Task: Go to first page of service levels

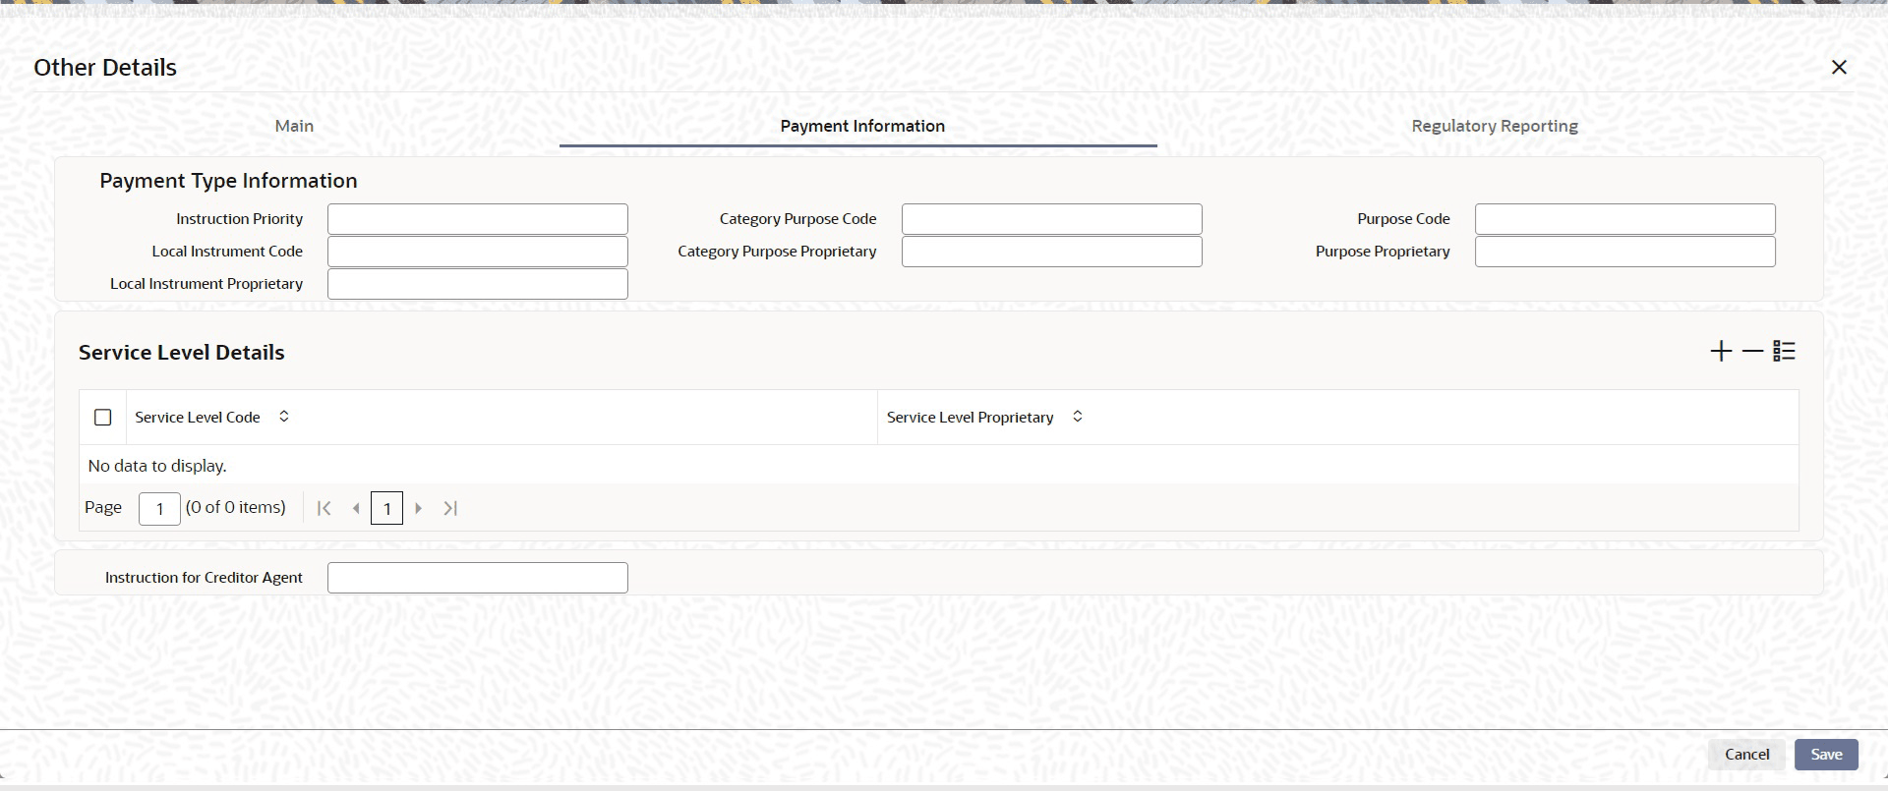Action: click(x=324, y=508)
